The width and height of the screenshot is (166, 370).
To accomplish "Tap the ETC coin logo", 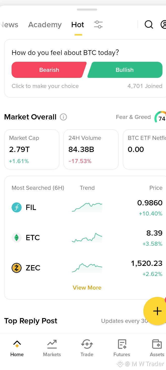I will click(17, 238).
